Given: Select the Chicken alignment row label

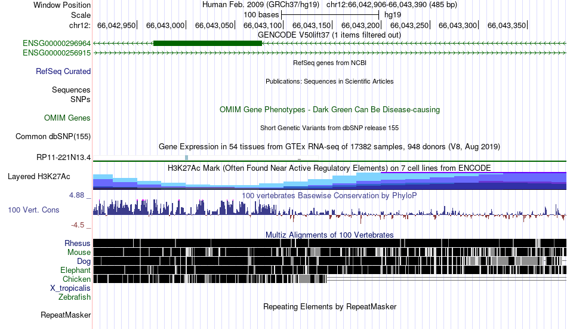Looking at the screenshot, I should tap(76, 279).
